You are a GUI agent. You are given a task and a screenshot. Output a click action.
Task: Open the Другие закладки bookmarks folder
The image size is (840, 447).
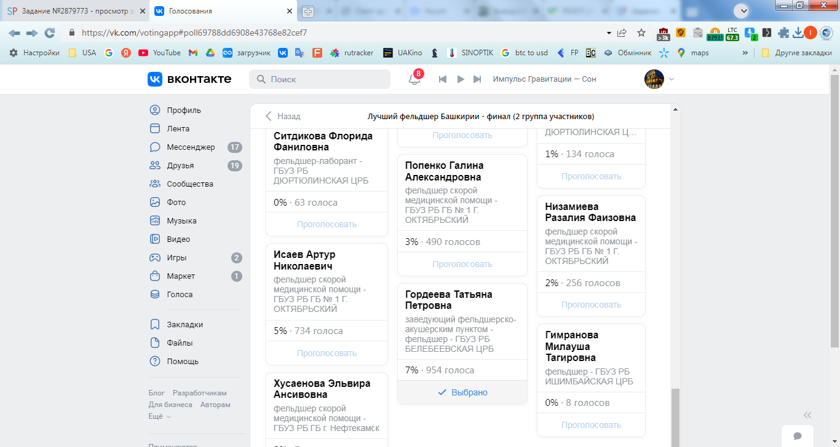tap(796, 53)
